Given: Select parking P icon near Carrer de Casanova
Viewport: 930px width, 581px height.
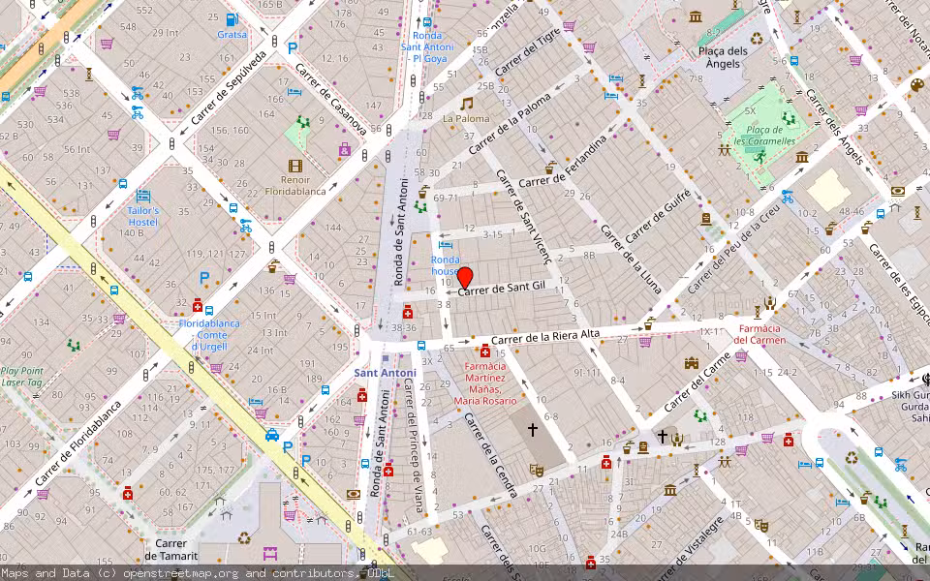Looking at the screenshot, I should 292,48.
